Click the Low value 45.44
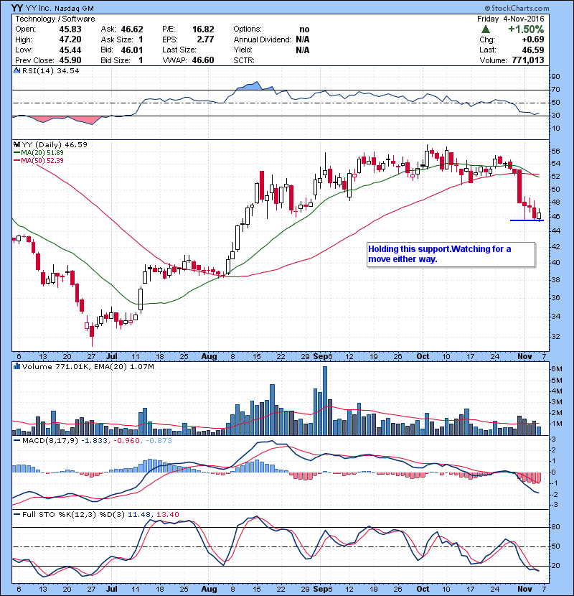The height and width of the screenshot is (596, 574). pyautogui.click(x=70, y=50)
